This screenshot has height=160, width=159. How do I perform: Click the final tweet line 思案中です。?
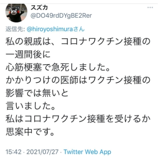(30, 132)
